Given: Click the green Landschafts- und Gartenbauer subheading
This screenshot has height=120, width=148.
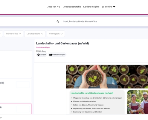Looking at the screenshot, I should (x=92, y=93).
